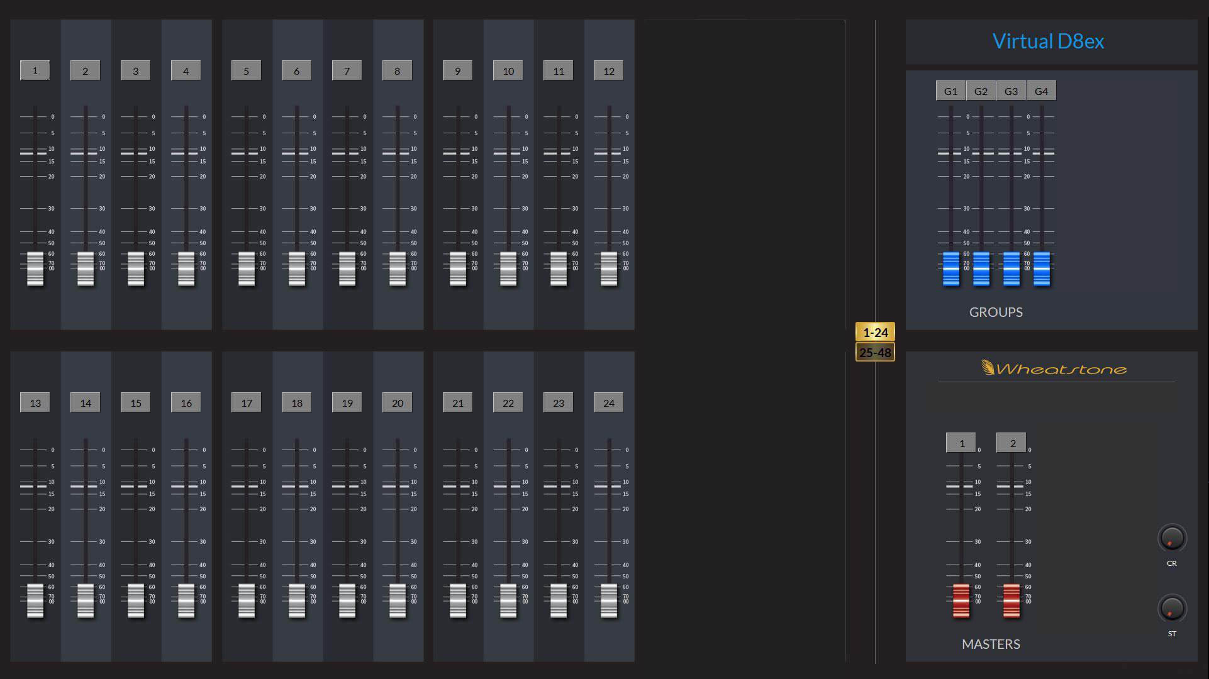1209x679 pixels.
Task: Select channel 17 button
Action: 247,403
